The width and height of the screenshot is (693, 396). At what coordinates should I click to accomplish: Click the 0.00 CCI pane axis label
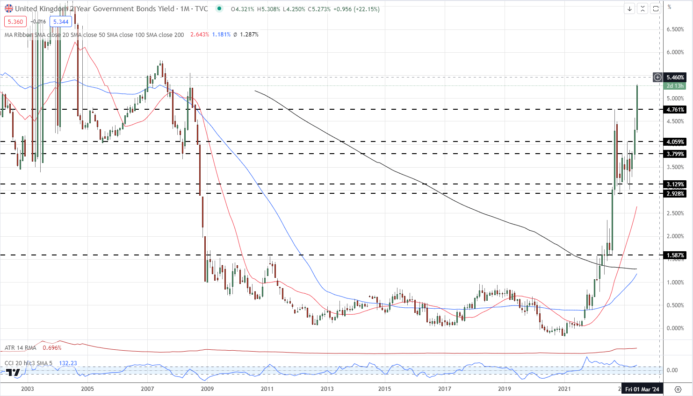(x=672, y=370)
